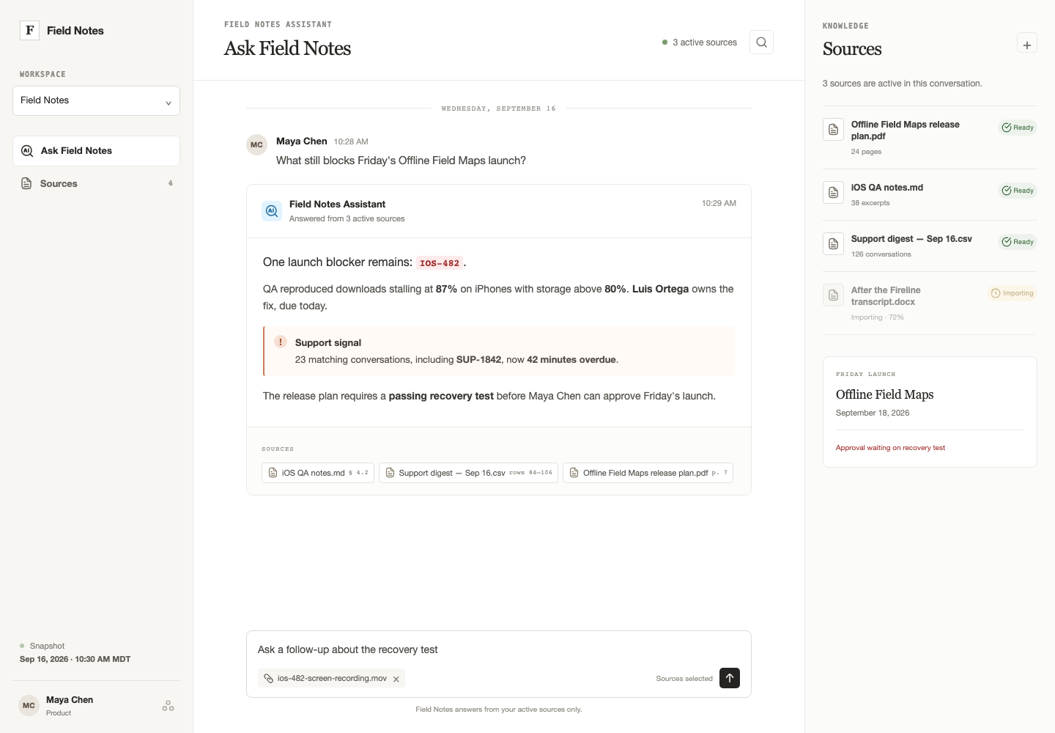Open the Support digest rows 84–106 citation
1055x733 pixels.
click(x=468, y=473)
